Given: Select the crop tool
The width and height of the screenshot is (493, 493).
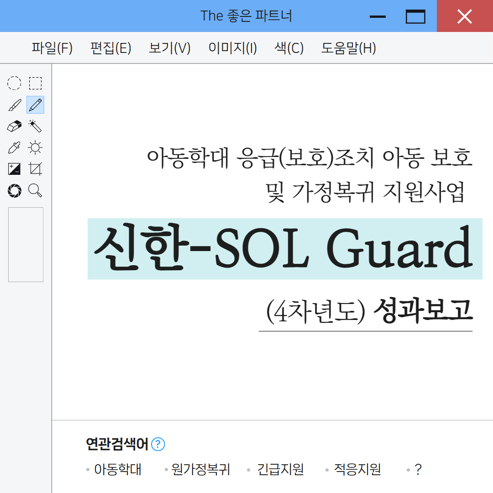Looking at the screenshot, I should point(35,169).
